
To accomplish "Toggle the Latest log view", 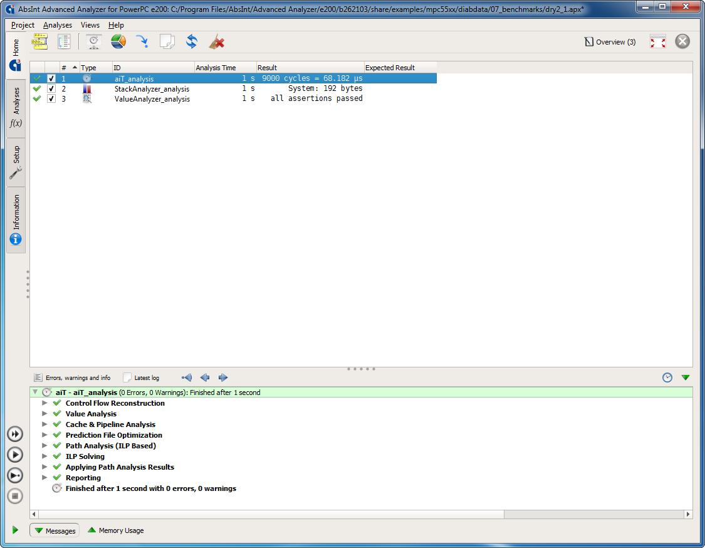I will pyautogui.click(x=141, y=377).
